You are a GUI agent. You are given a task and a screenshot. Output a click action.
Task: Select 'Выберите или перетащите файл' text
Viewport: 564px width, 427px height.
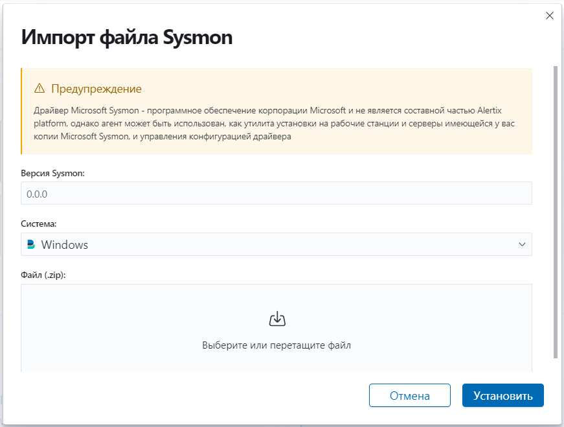(x=276, y=345)
